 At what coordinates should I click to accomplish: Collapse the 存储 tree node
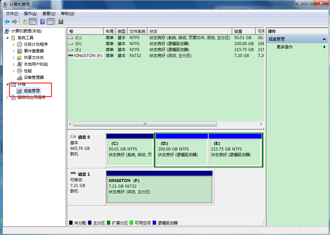click(8, 84)
